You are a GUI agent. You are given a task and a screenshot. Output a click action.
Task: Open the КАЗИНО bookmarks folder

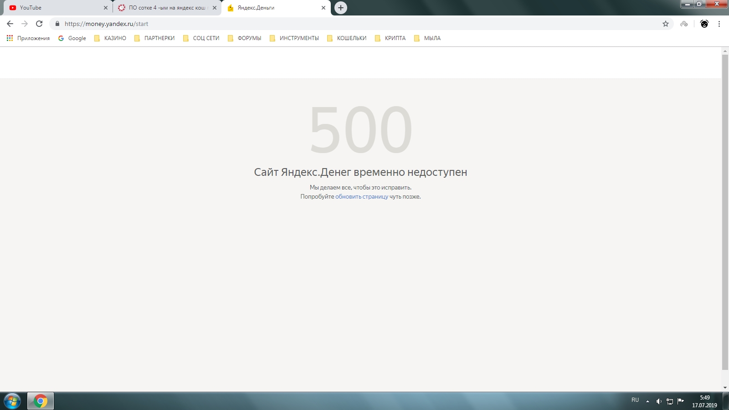pyautogui.click(x=110, y=38)
